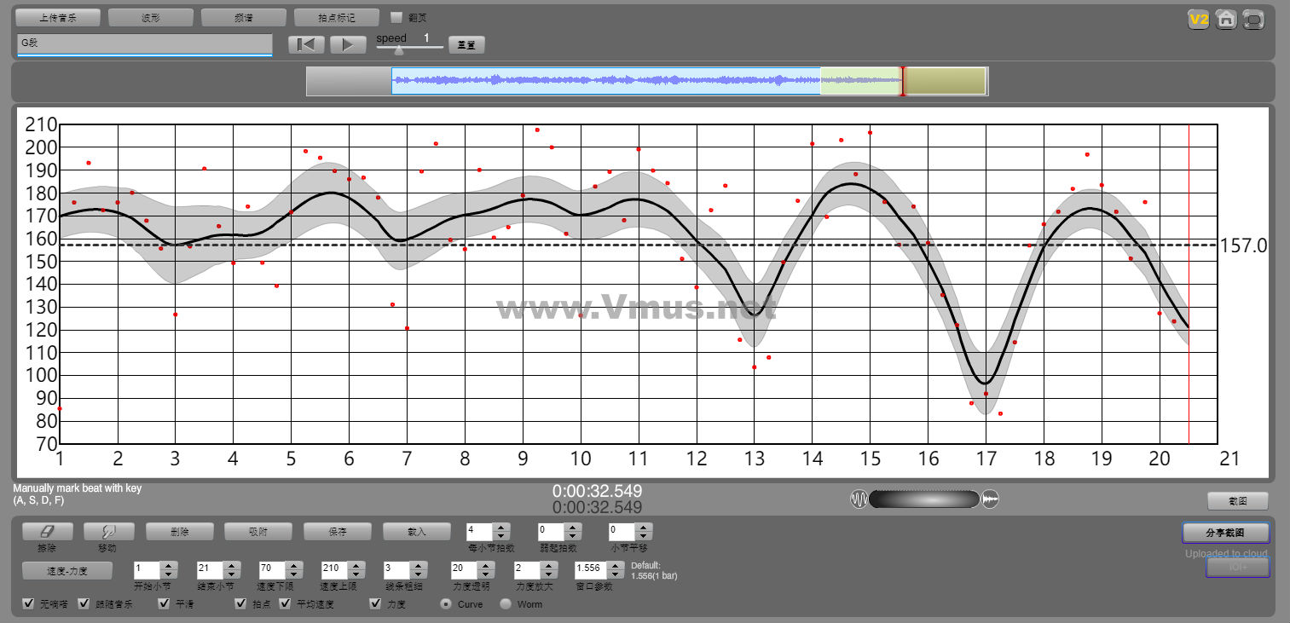Image resolution: width=1290 pixels, height=623 pixels.
Task: Select the move (移动) tool
Action: click(108, 531)
